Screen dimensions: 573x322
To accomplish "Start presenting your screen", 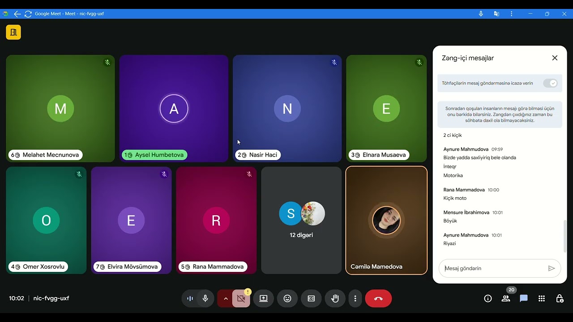I will (264, 298).
